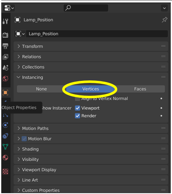Enable Align to Vertex Normal checkbox
172x194 pixels.
click(78, 99)
